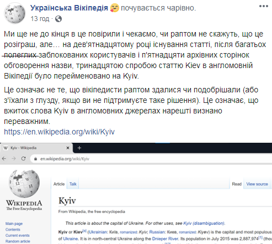Open the Ukraine link in article text
Image resolution: width=272 pixels, height=244 pixels.
(70, 238)
